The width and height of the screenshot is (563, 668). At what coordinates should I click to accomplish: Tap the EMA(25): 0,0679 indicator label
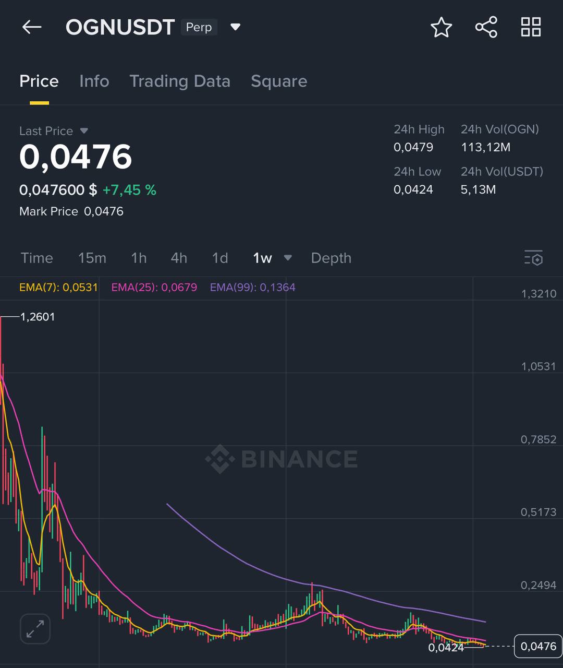point(154,287)
